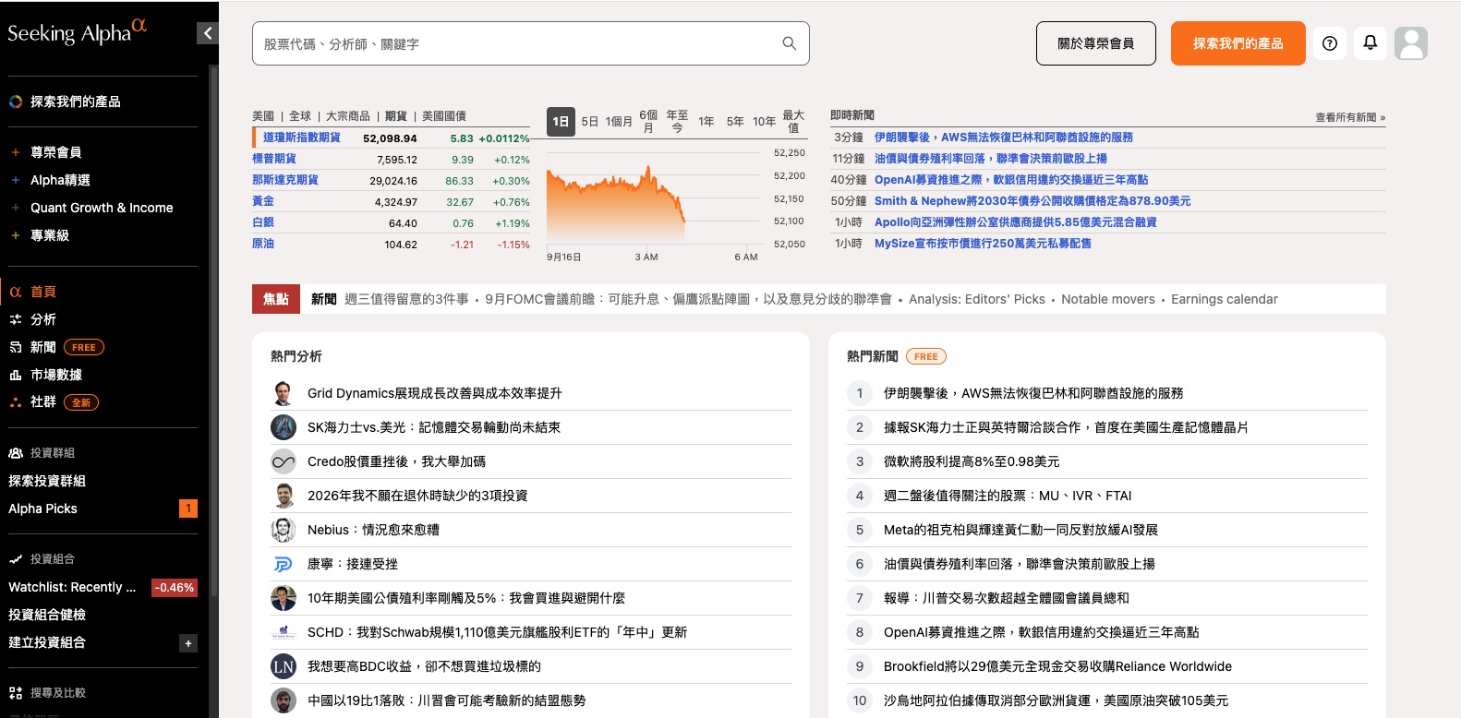
Task: Click the 新聞 feed icon in the sidebar
Action: coord(16,347)
